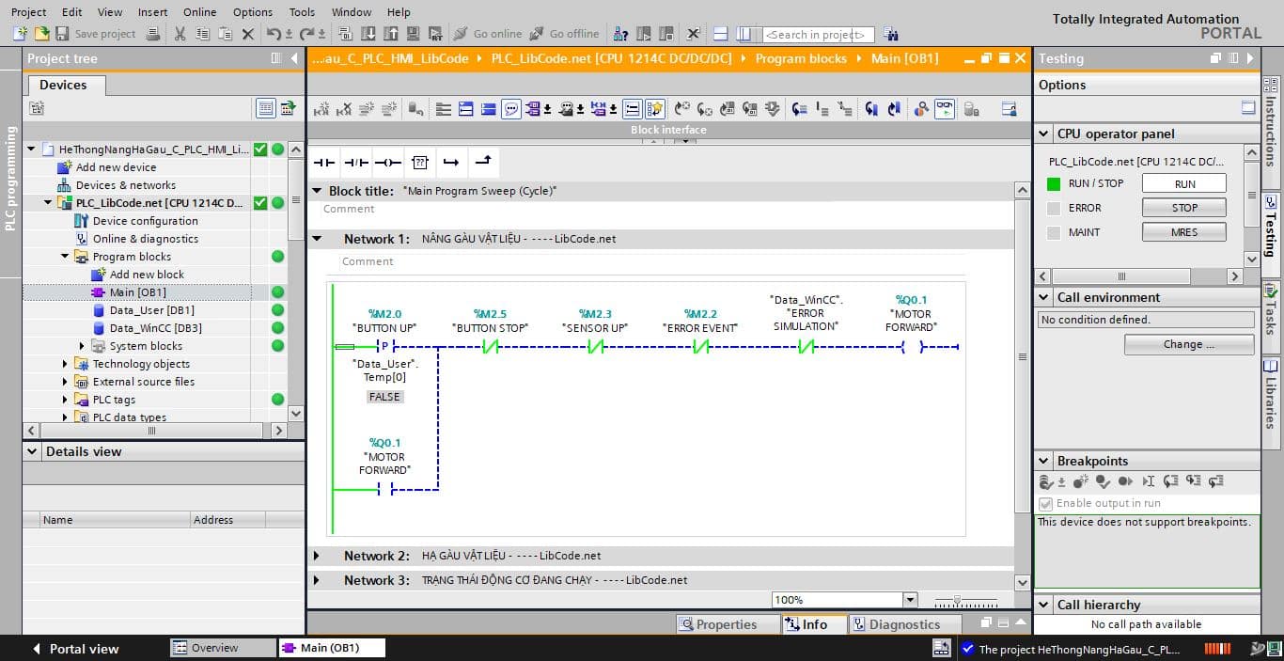Click the Go online icon
Viewport: 1284px width, 661px height.
tap(461, 34)
